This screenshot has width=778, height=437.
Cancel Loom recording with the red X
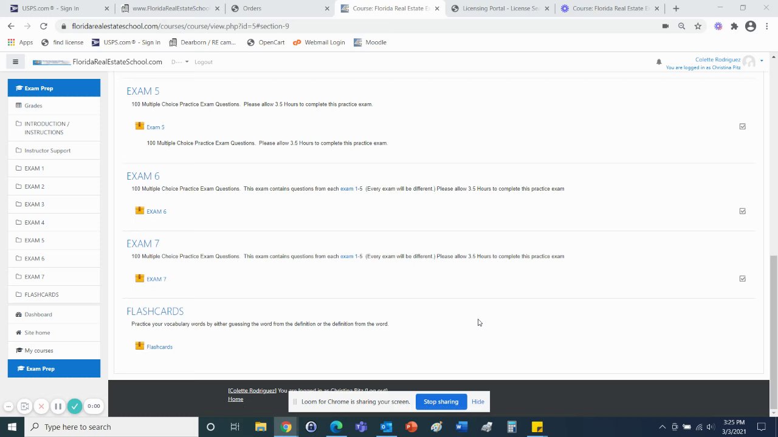(41, 406)
